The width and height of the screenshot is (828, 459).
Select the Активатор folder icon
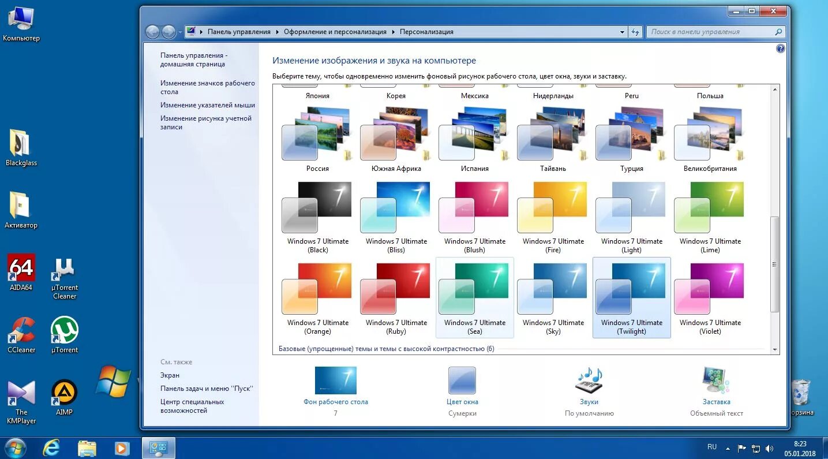coord(21,210)
